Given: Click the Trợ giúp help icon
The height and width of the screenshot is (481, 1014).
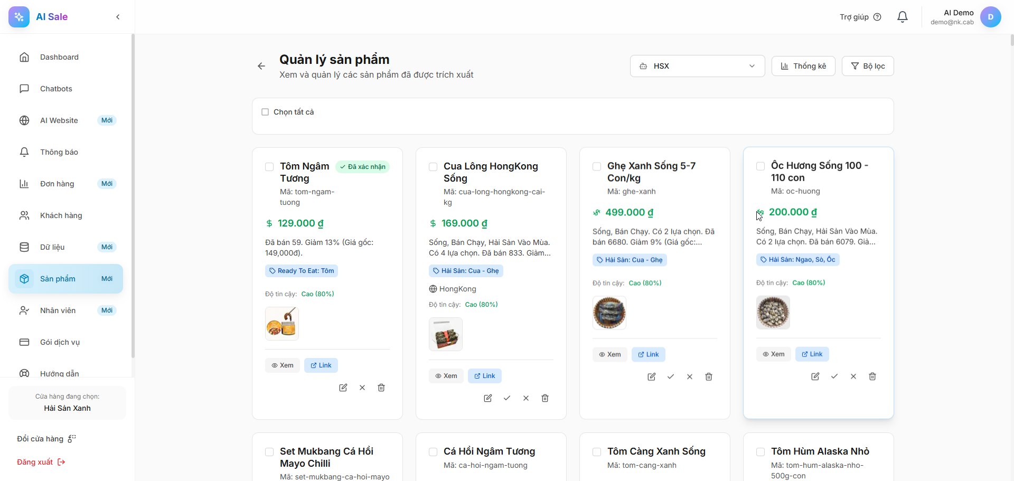Looking at the screenshot, I should pyautogui.click(x=877, y=17).
